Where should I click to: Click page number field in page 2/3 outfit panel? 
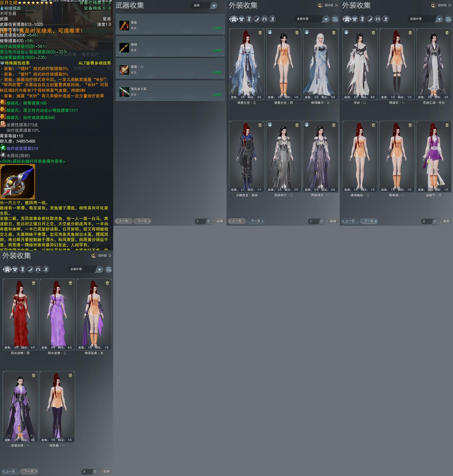tap(426, 221)
